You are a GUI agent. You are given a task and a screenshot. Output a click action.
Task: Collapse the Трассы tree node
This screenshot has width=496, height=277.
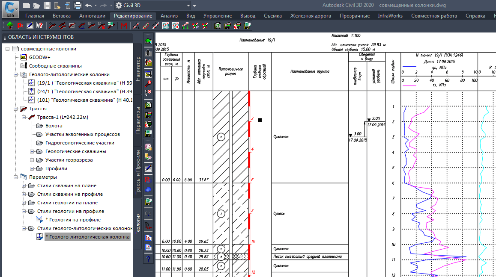point(15,109)
